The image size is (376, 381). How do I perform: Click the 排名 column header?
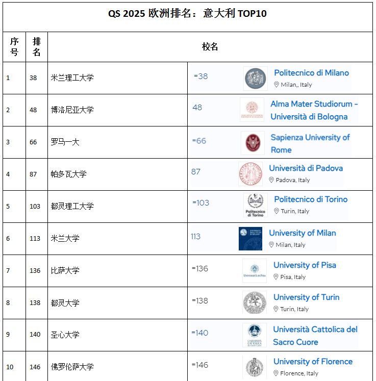point(37,46)
